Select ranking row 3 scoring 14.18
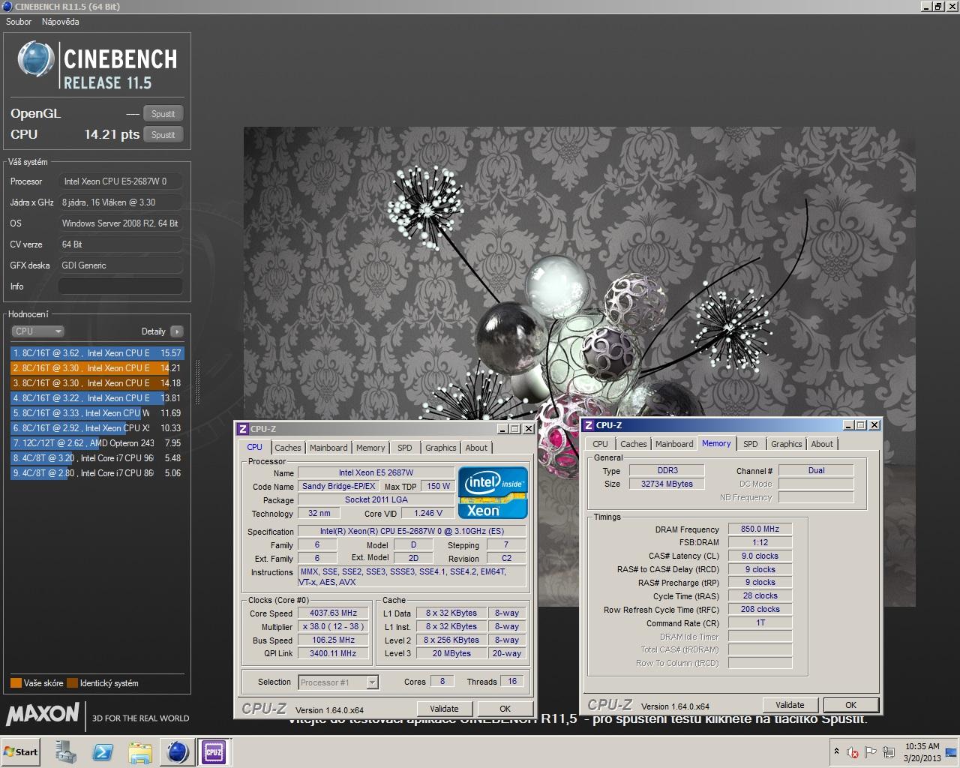This screenshot has height=768, width=960. [x=97, y=383]
